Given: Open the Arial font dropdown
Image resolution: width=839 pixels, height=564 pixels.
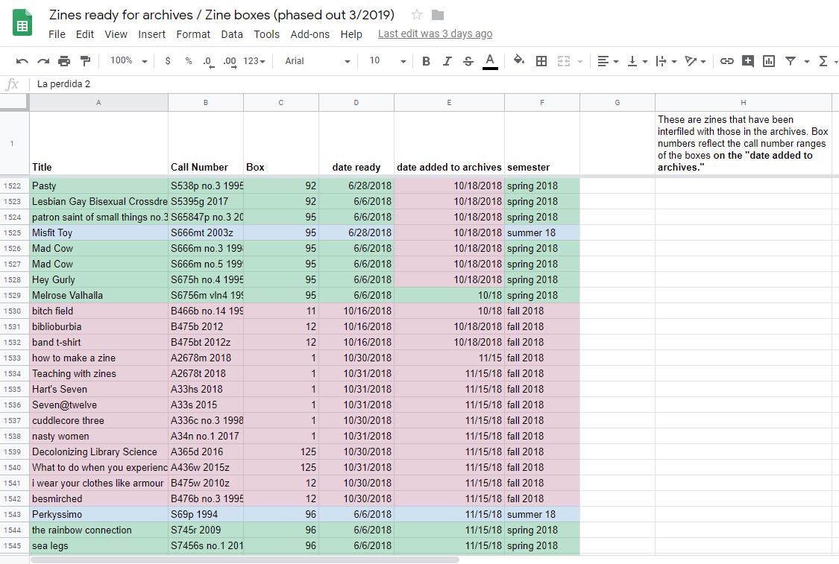Looking at the screenshot, I should point(317,61).
